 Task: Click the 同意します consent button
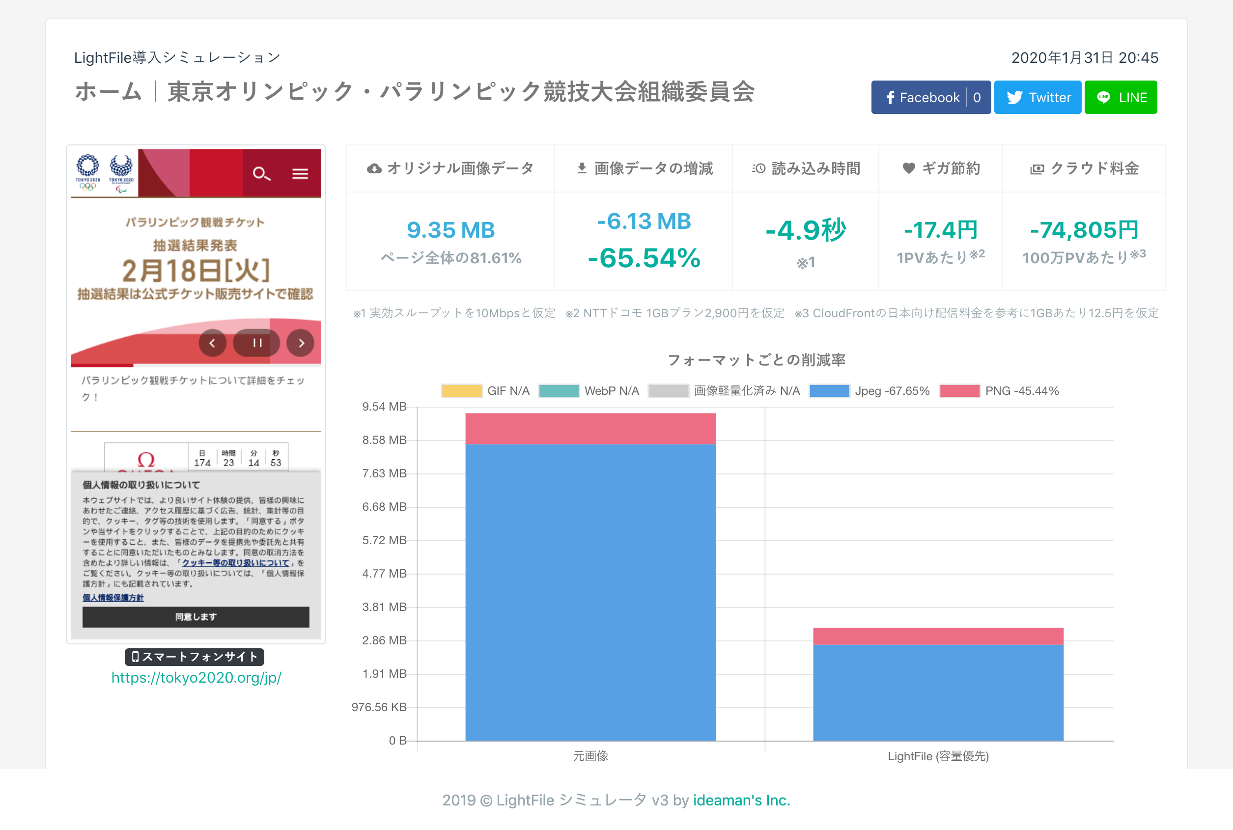pos(196,617)
